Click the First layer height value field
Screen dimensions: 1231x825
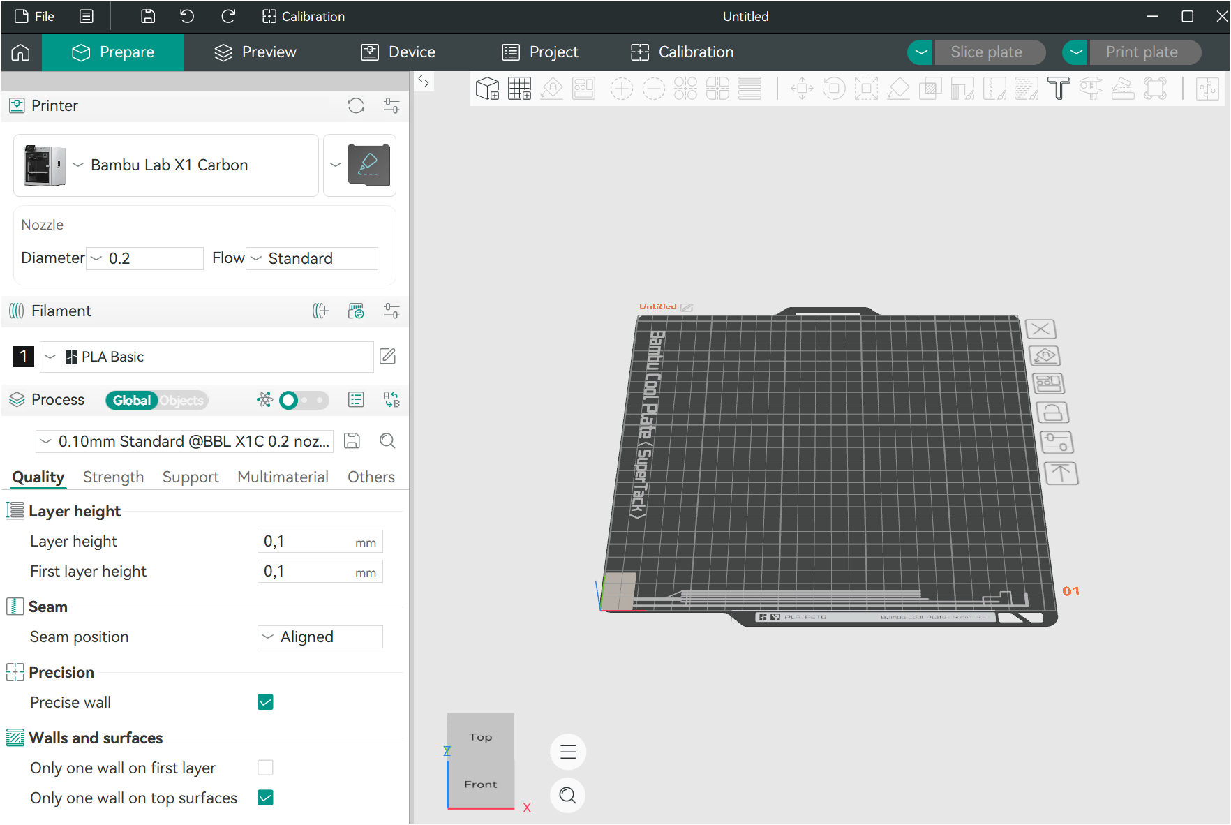point(320,572)
